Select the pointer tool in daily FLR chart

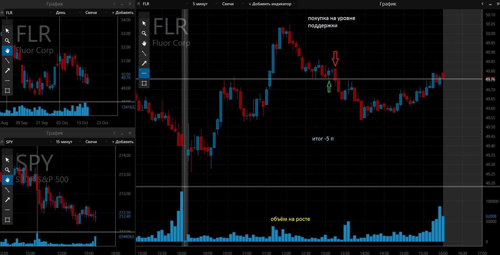point(7,31)
